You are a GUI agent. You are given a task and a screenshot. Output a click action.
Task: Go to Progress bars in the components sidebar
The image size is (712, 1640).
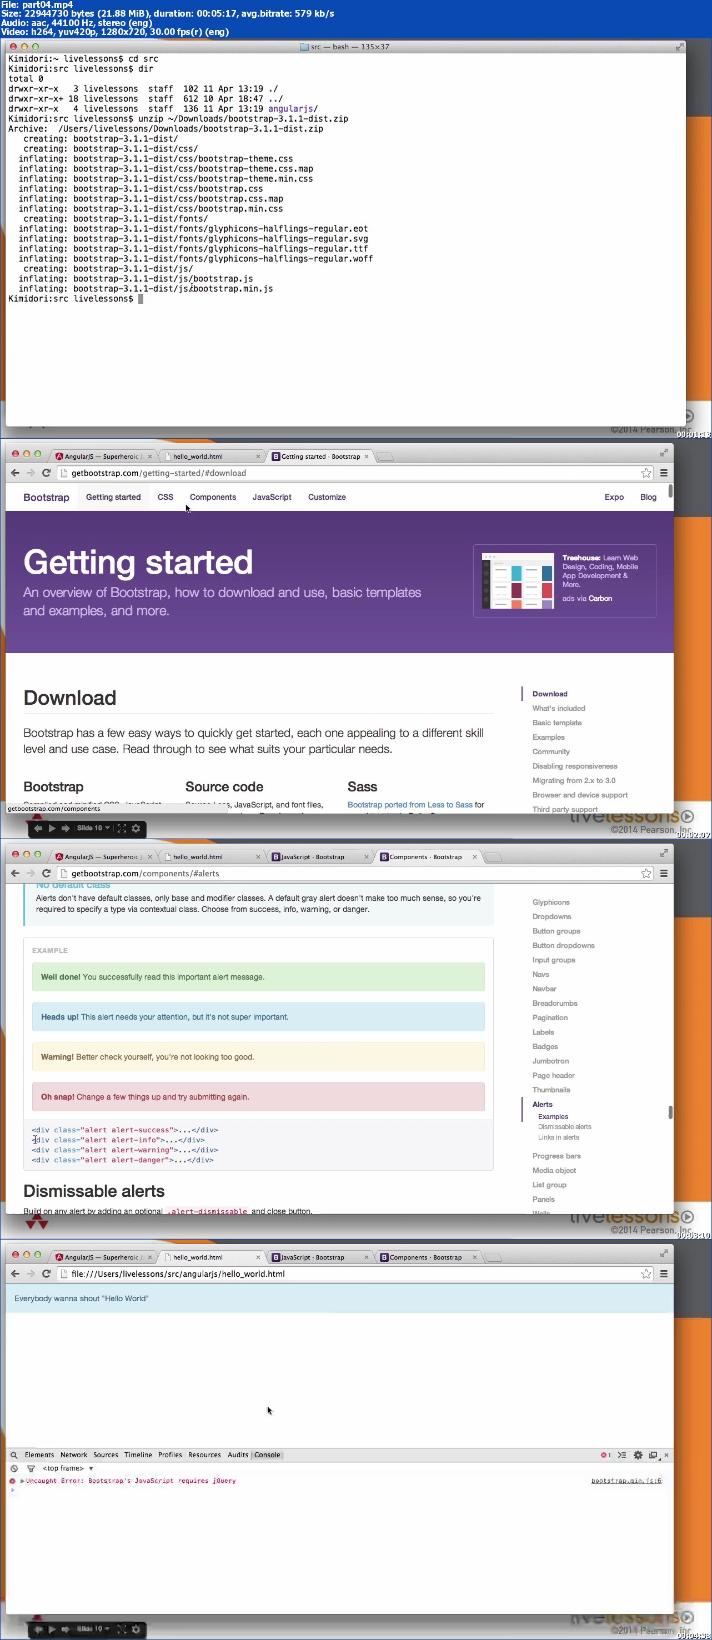point(556,1156)
